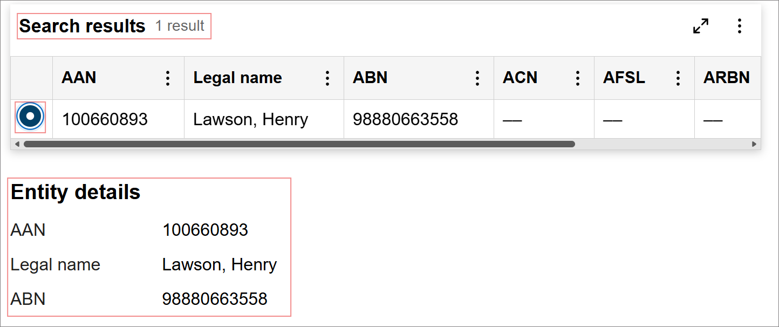Image resolution: width=779 pixels, height=327 pixels.
Task: Click the expand-to-fullscreen arrows icon
Action: pos(701,25)
